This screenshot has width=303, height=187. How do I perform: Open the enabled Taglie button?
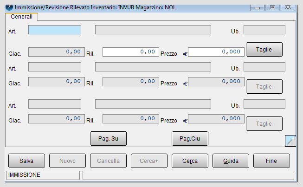click(264, 50)
